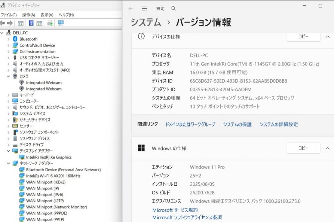Click the ディスク ドライブ icon
This screenshot has height=222, width=334.
15,145
